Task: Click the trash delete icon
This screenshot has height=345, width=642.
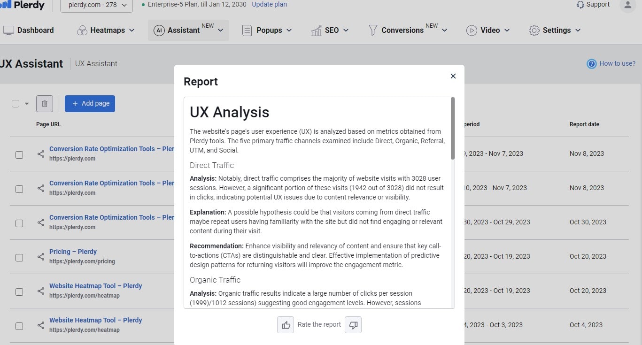Action: point(45,103)
